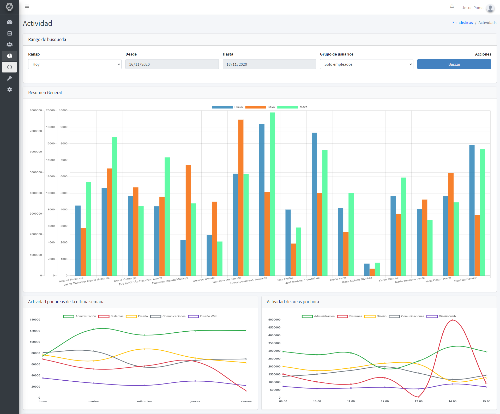
Task: Open the Rango dropdown showing Hoy
Action: pyautogui.click(x=75, y=64)
